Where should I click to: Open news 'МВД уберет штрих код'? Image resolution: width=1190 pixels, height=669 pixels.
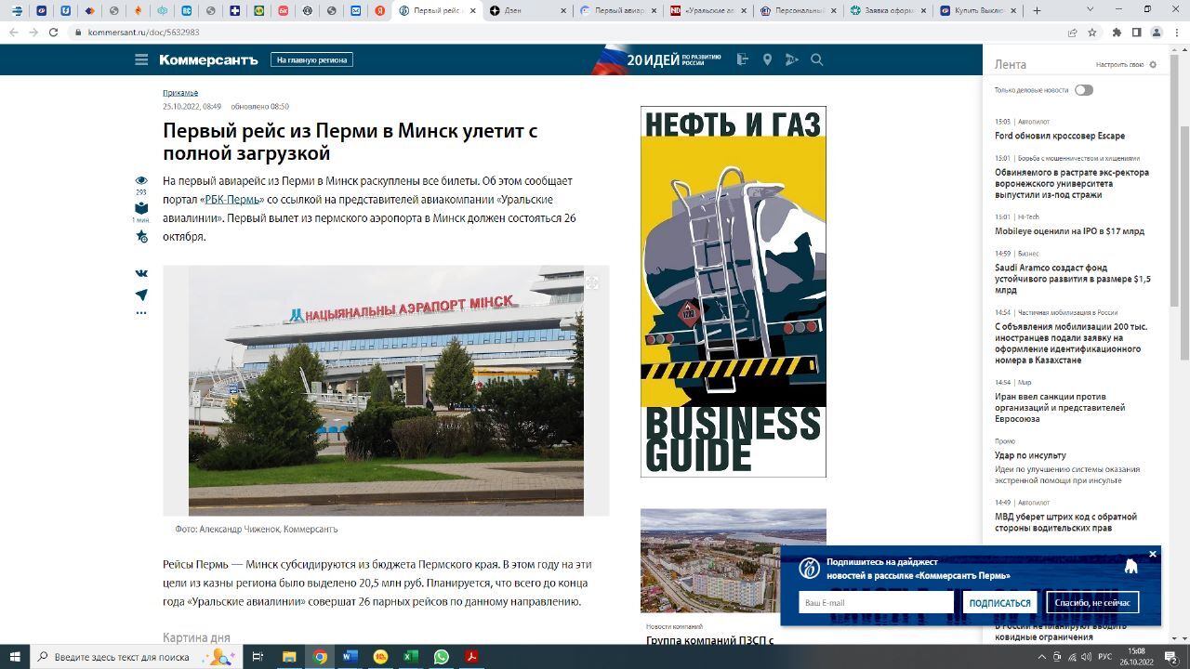tap(1065, 522)
